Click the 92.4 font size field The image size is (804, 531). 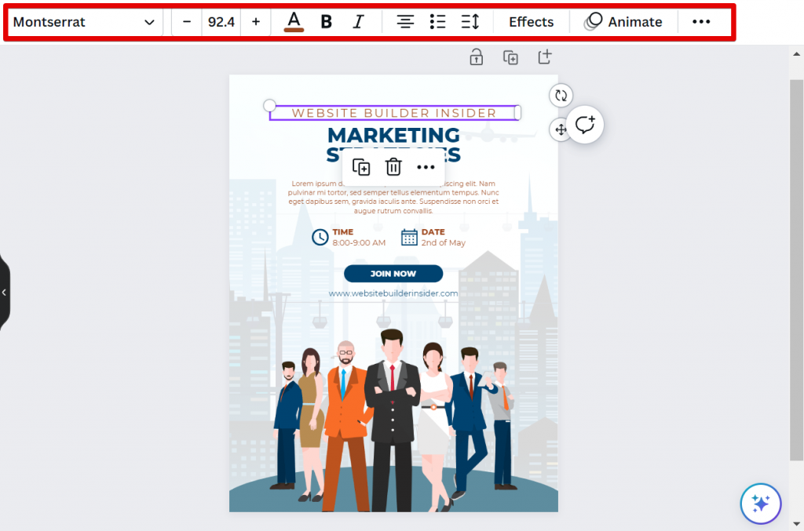point(221,22)
